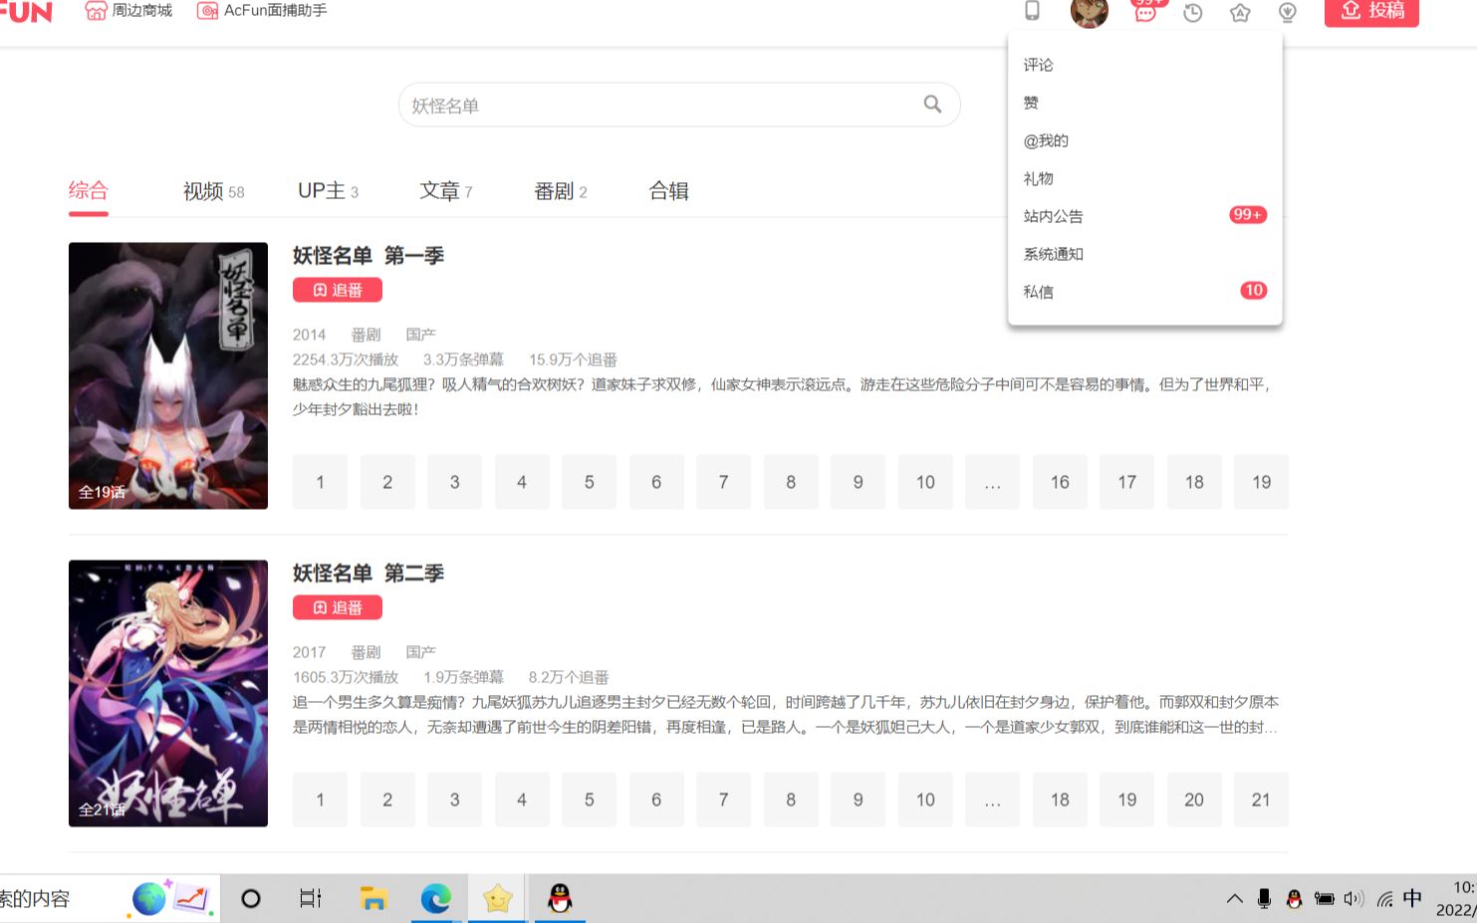Screen dimensions: 1477x923
Task: Open episode 10 of 第一季
Action: tap(925, 482)
